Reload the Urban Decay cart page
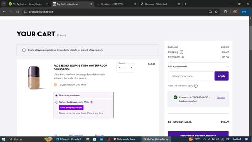Image resolution: width=252 pixels, height=142 pixels. [x=17, y=12]
